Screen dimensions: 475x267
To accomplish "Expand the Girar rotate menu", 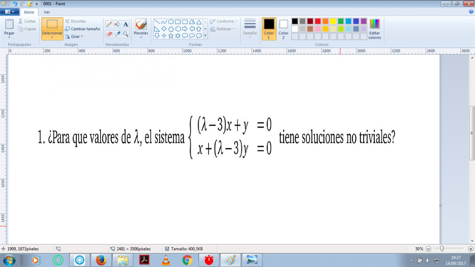I will pos(74,36).
